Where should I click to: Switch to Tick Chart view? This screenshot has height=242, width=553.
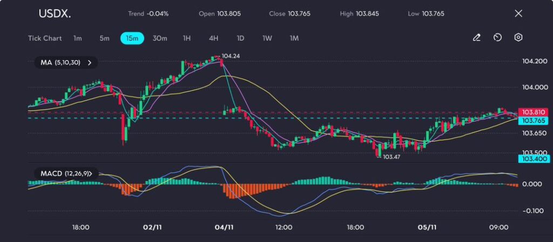(45, 38)
